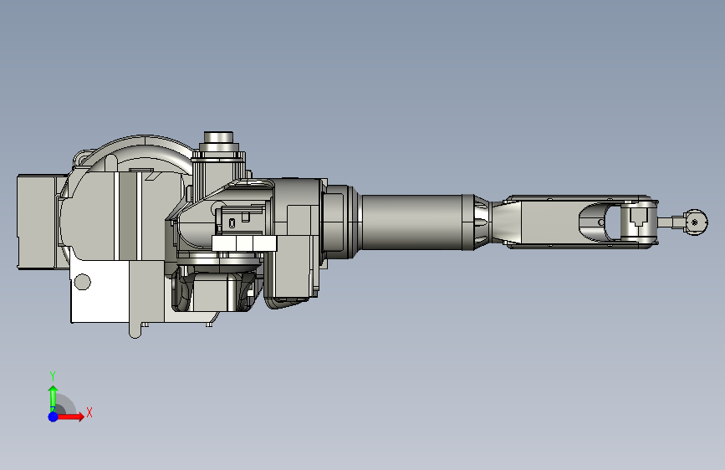Select the motor cylinder on top of the robot
This screenshot has height=470, width=725.
[x=219, y=138]
